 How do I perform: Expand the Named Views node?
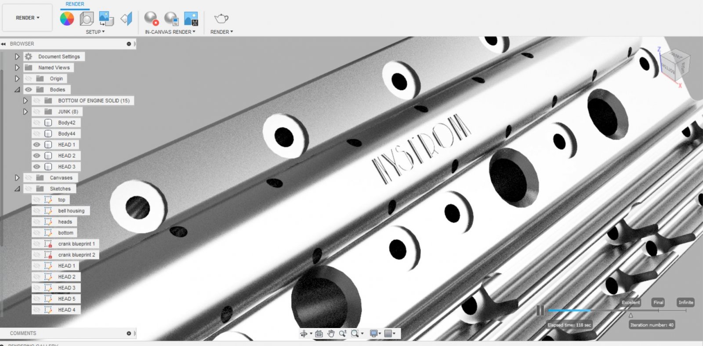[17, 68]
